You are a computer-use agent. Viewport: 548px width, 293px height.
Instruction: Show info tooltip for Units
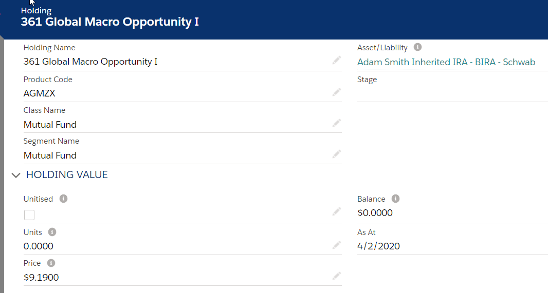click(x=52, y=232)
